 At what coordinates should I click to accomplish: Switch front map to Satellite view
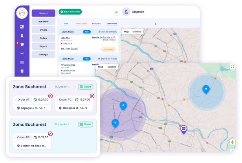[x=112, y=67]
